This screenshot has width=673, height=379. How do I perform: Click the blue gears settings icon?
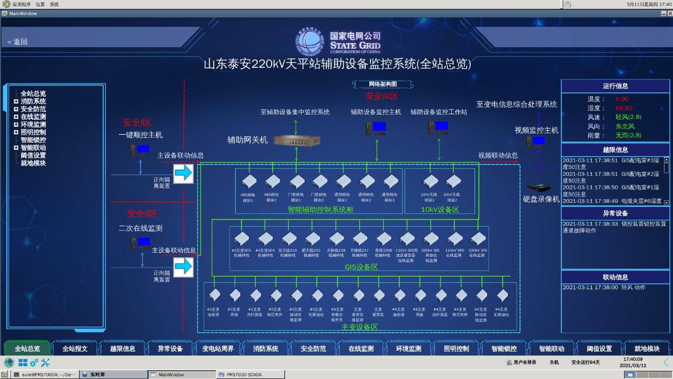[x=34, y=363]
